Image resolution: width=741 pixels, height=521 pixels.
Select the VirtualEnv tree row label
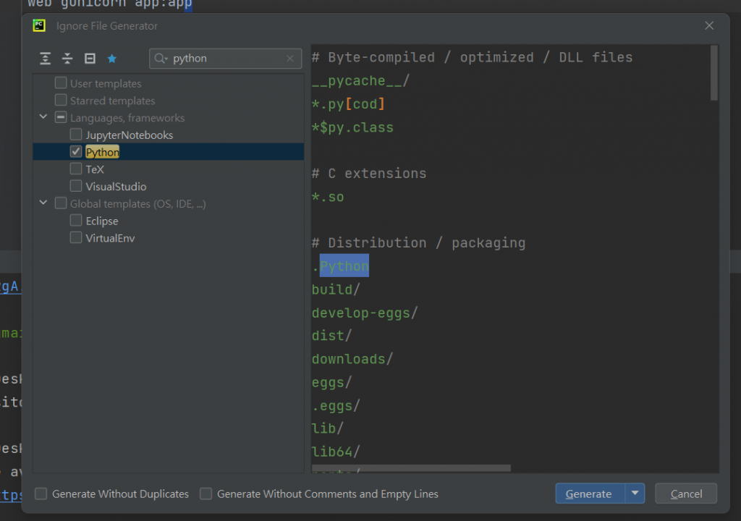pos(110,238)
